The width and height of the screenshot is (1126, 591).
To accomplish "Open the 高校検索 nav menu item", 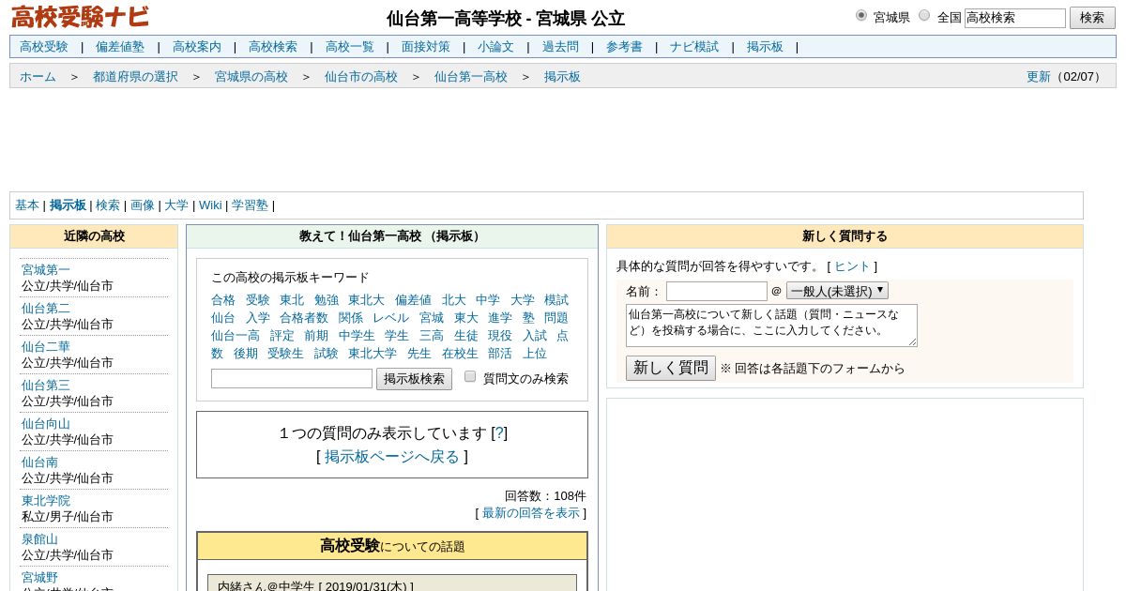I will (x=273, y=47).
